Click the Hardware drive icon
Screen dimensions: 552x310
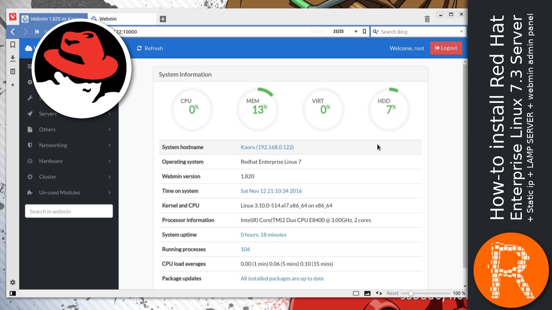30,161
